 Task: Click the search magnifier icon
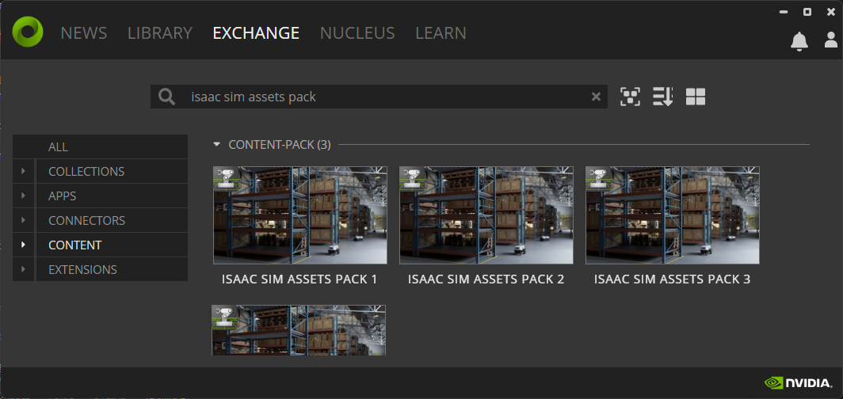coord(166,97)
